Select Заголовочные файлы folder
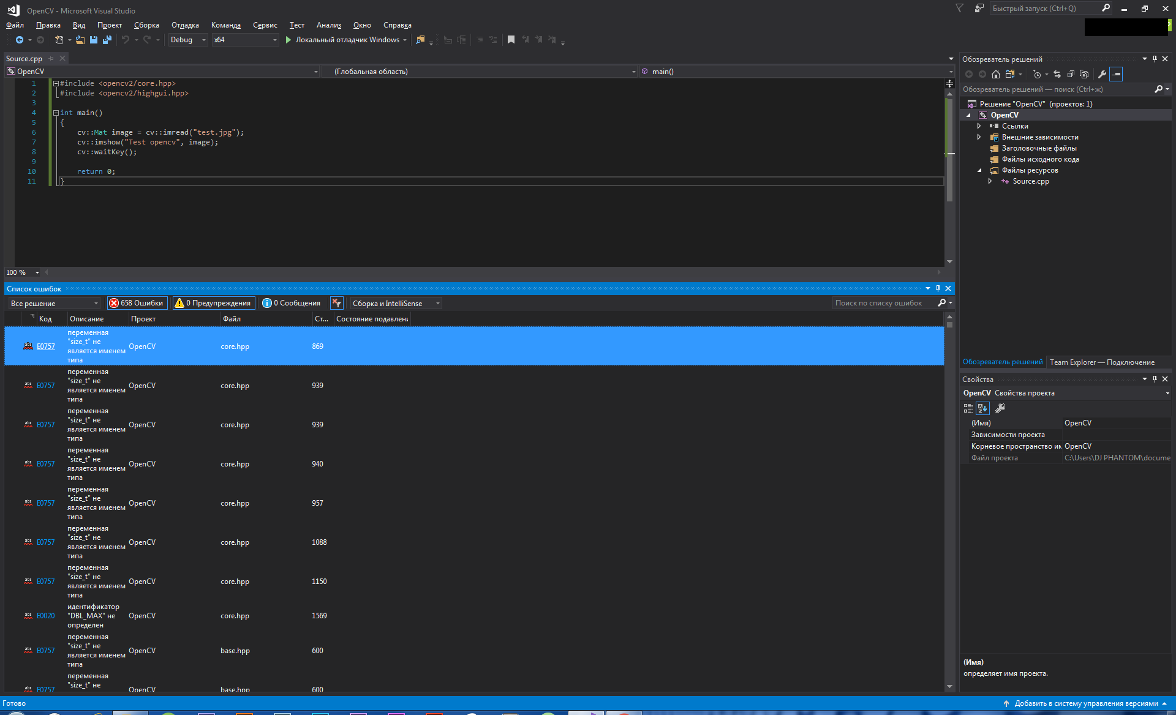Screen dimensions: 1176x715 1039,148
